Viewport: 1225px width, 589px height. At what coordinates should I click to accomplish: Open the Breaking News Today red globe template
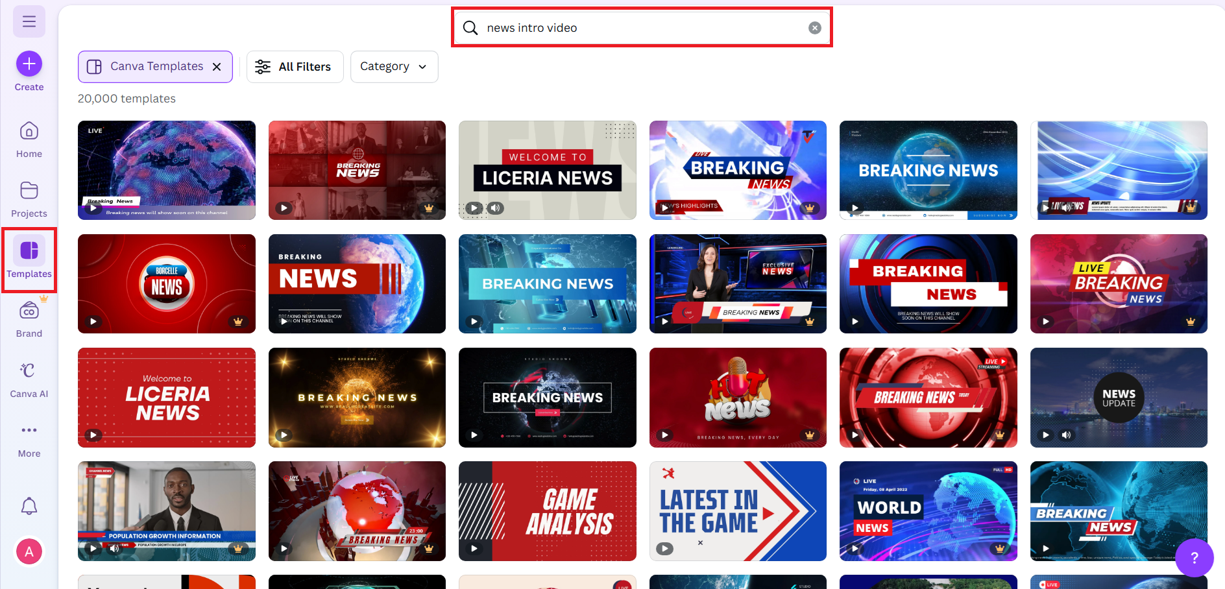pyautogui.click(x=928, y=398)
